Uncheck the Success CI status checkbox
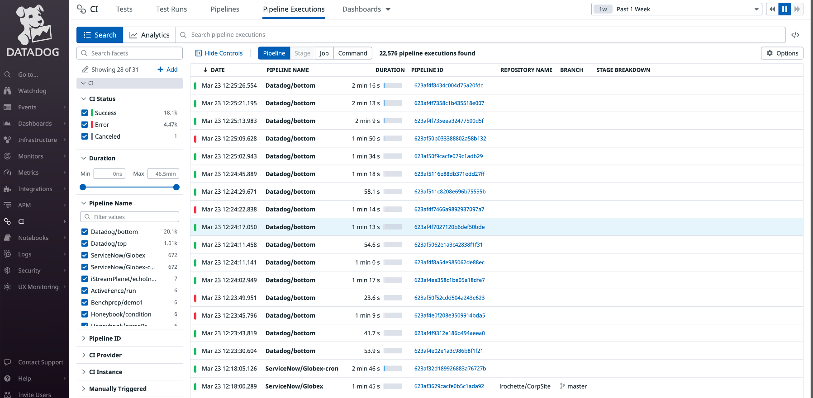Screen dimensions: 813x398 click(85, 113)
